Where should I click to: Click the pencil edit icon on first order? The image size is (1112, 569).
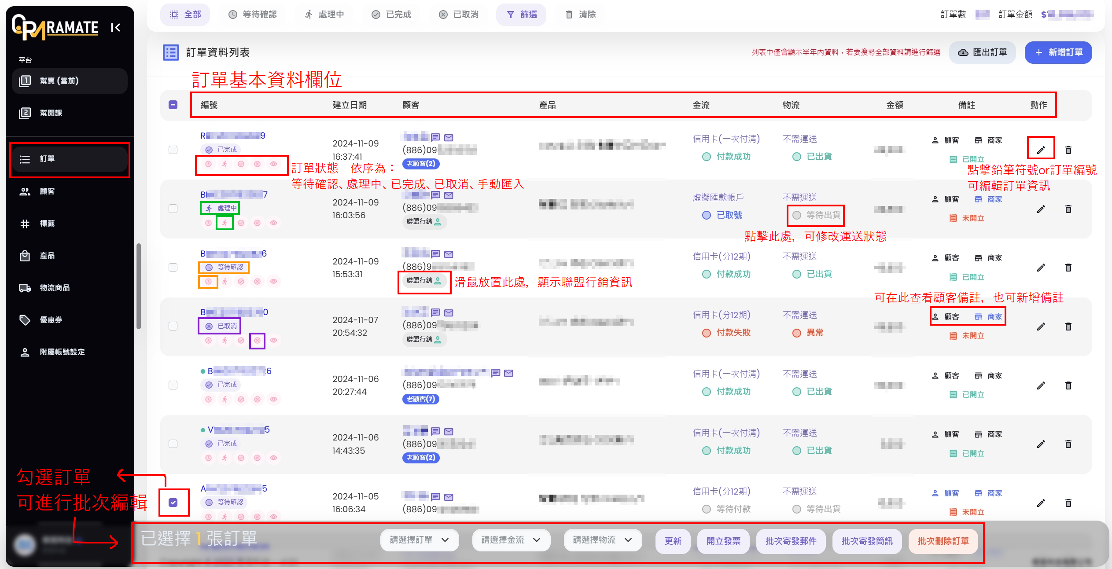(1041, 150)
